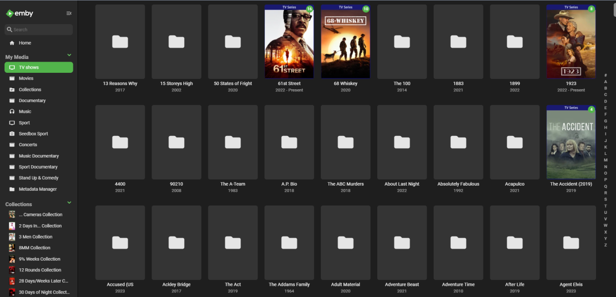Open the Music Documentary library icon
The width and height of the screenshot is (616, 297).
(x=11, y=155)
